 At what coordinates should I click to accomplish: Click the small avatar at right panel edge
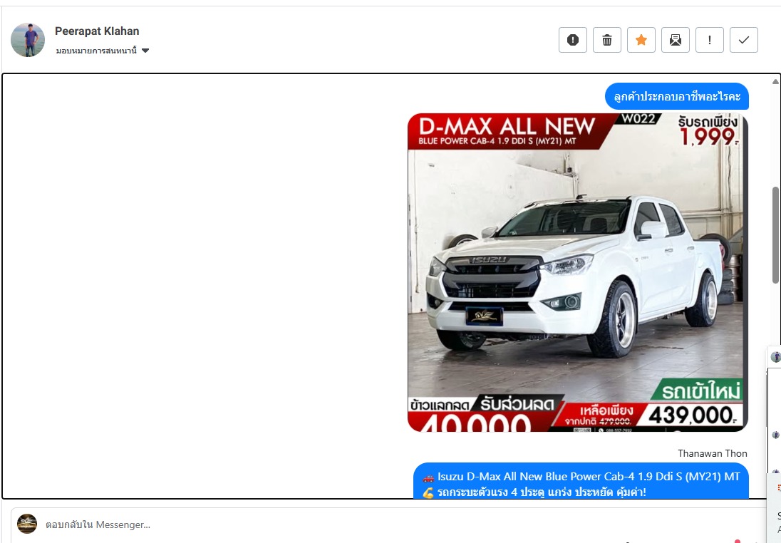(x=775, y=357)
